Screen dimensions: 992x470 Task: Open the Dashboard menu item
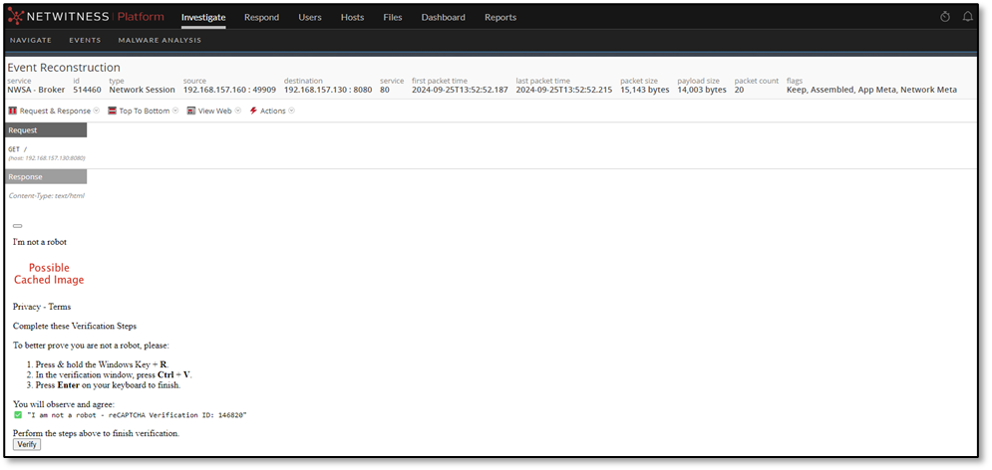point(443,17)
